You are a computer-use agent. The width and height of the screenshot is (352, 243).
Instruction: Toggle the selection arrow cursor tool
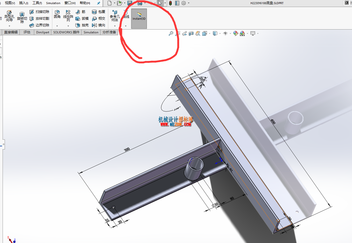(x=160, y=3)
